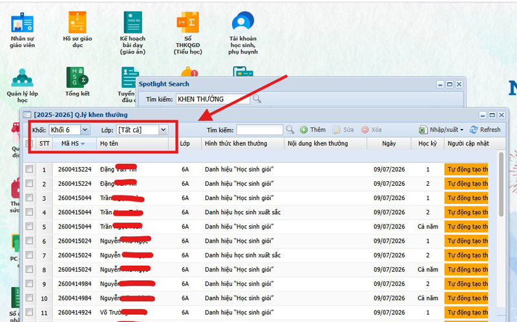Click the Học kỳ column header
Image resolution: width=517 pixels, height=322 pixels.
point(428,143)
